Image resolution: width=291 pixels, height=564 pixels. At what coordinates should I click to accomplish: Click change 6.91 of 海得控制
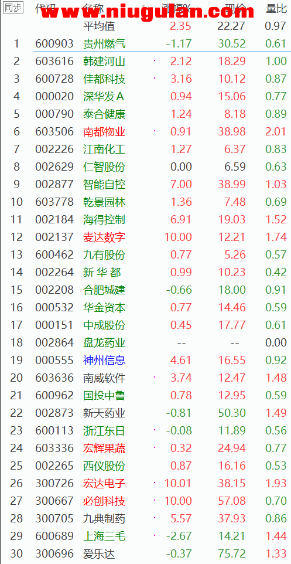181,220
